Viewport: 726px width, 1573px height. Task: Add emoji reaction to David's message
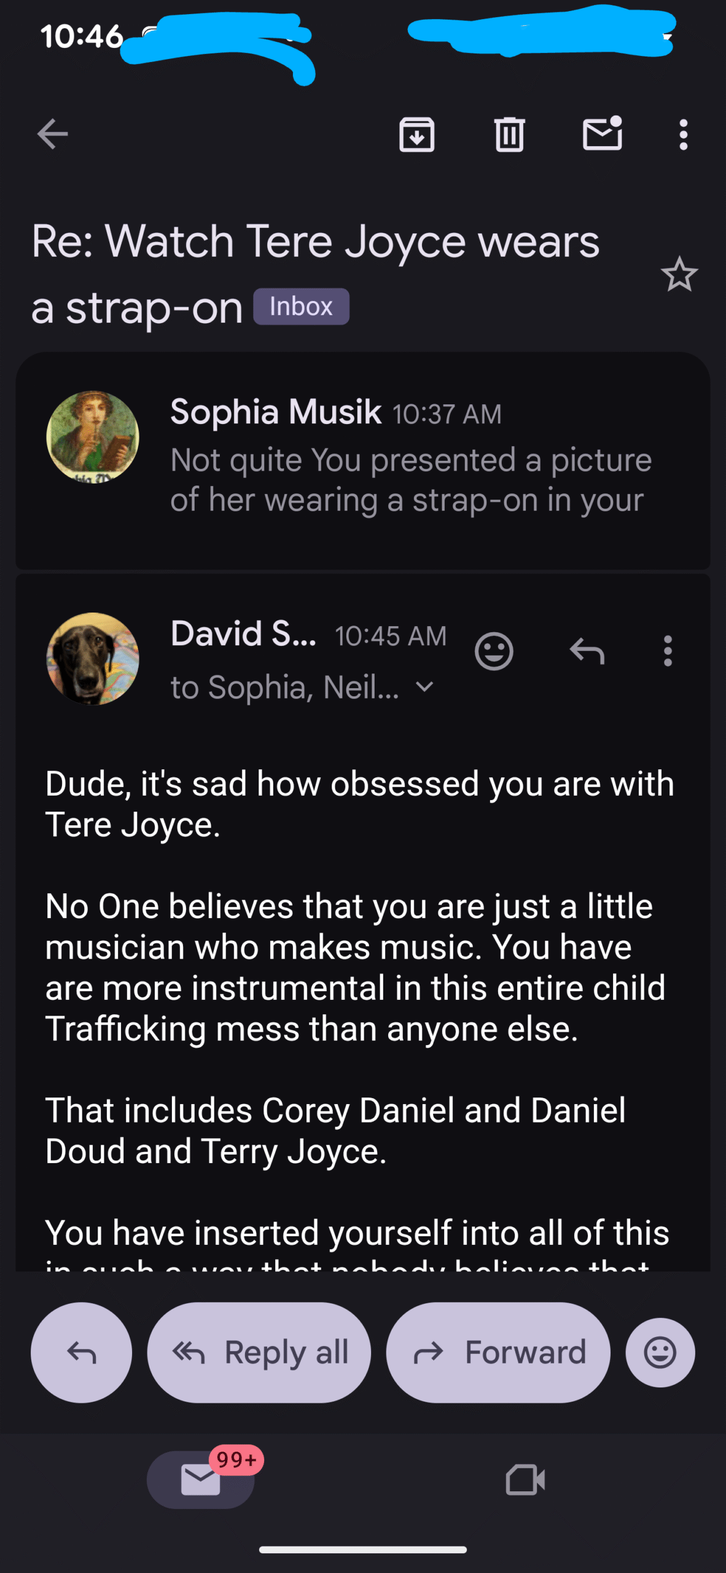click(494, 651)
